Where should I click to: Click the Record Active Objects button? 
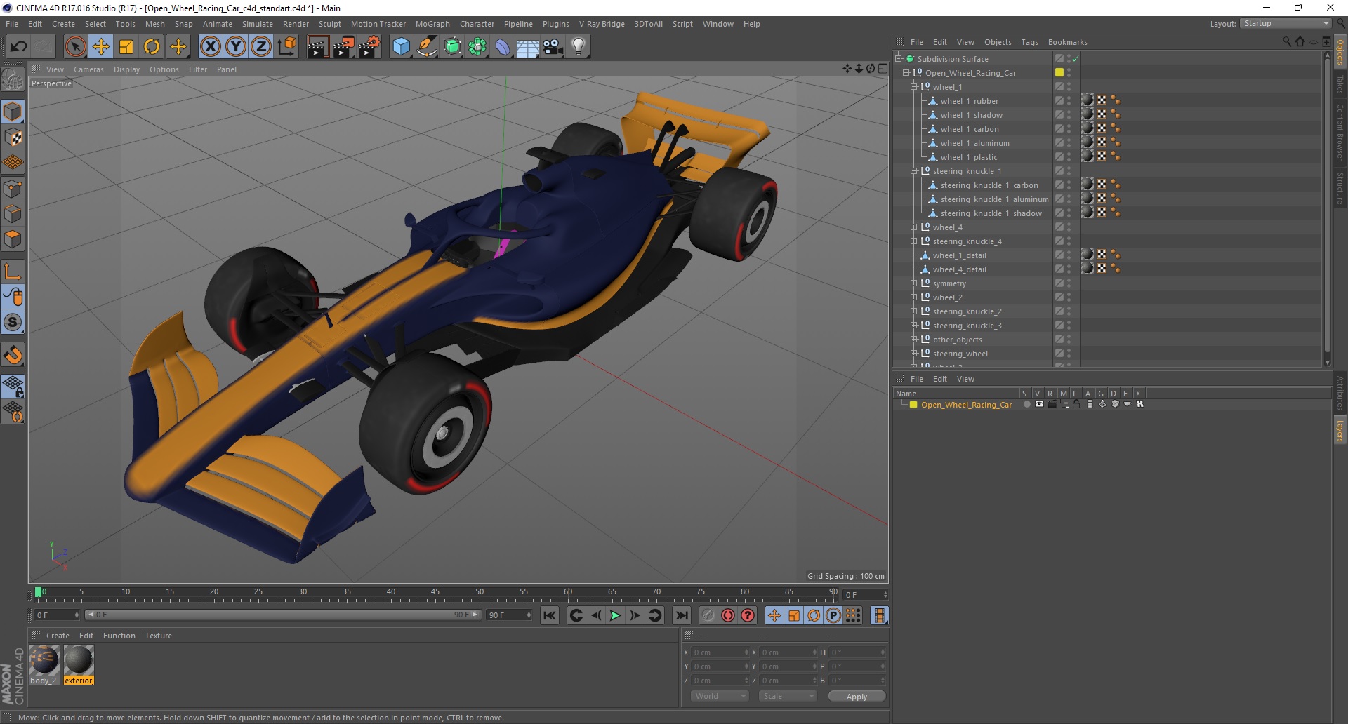click(708, 615)
